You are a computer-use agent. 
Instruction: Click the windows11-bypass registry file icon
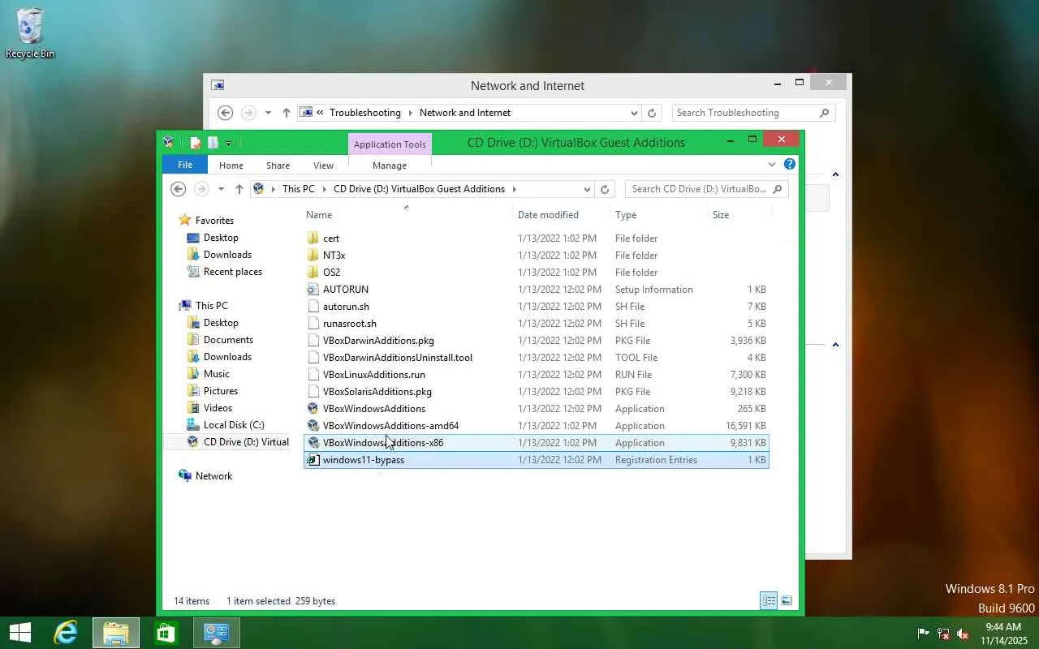[313, 460]
